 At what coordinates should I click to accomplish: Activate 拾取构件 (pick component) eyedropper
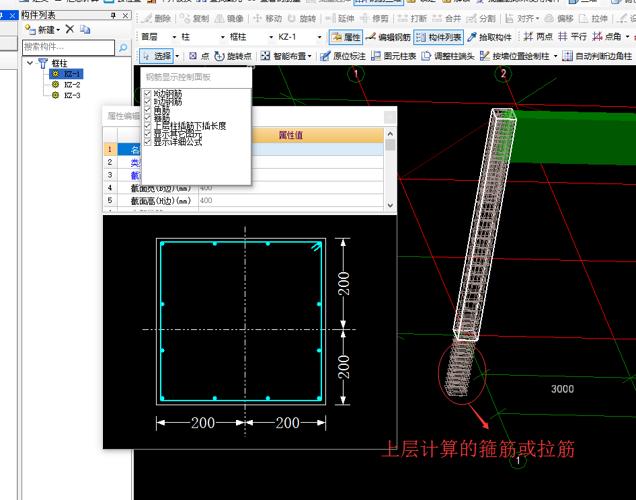pos(489,38)
